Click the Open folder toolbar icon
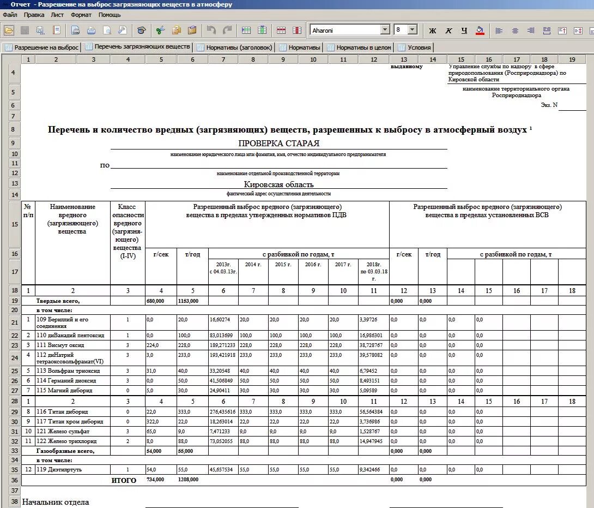The image size is (594, 508). coord(9,31)
